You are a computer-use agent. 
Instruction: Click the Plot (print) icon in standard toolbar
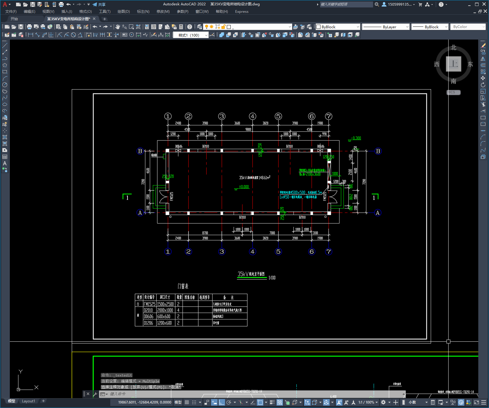tap(29, 27)
